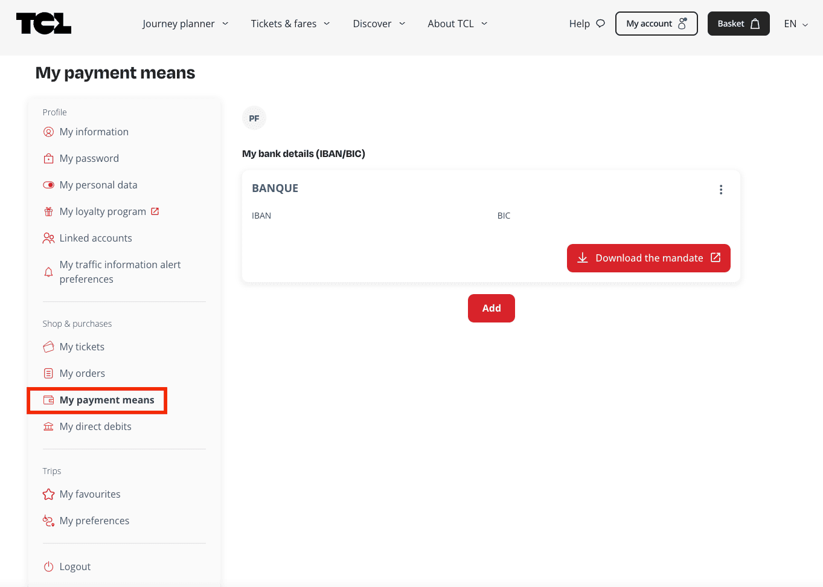Expand the Tickets & fares chevron

(327, 24)
